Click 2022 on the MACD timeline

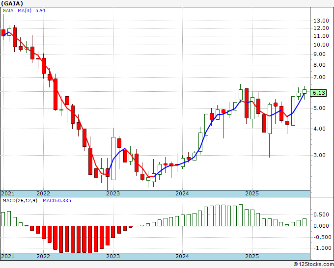(43, 256)
